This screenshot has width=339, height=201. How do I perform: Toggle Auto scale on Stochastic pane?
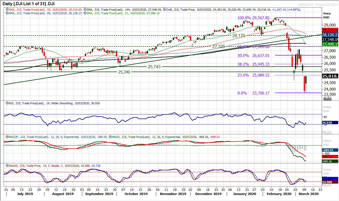click(x=328, y=185)
